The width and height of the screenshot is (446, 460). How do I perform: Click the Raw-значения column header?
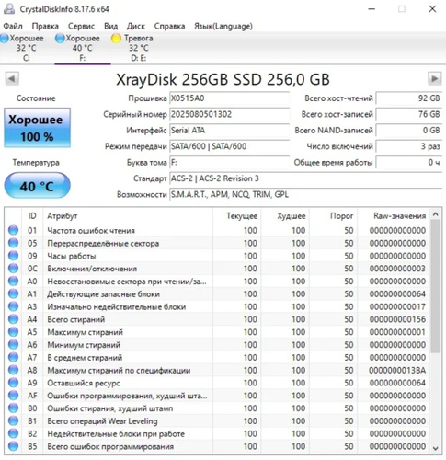coord(394,216)
